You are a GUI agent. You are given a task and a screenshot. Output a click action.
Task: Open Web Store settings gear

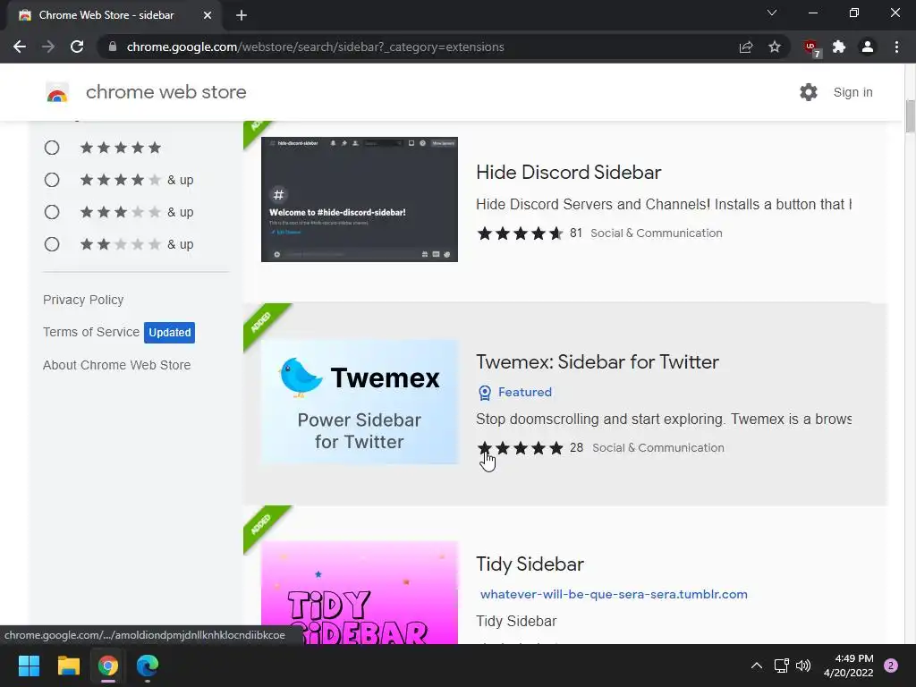coord(809,92)
